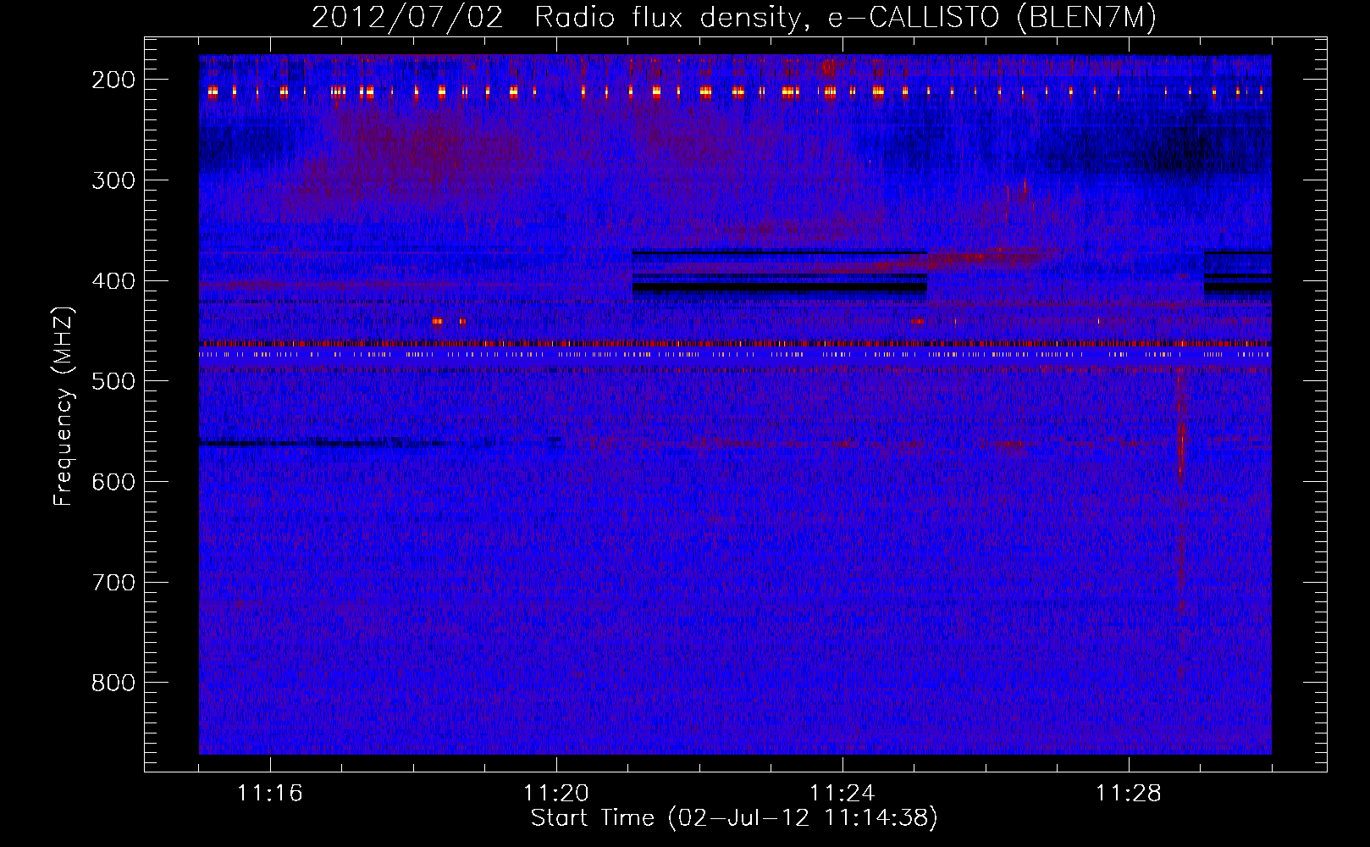
Task: Click the 11:28 time tick label
Action: coord(1129,794)
